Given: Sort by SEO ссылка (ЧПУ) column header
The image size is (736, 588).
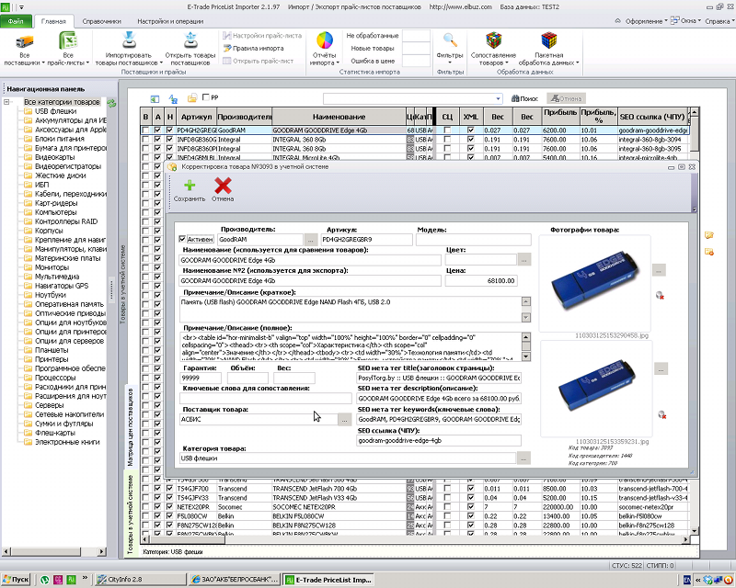Looking at the screenshot, I should click(x=652, y=117).
